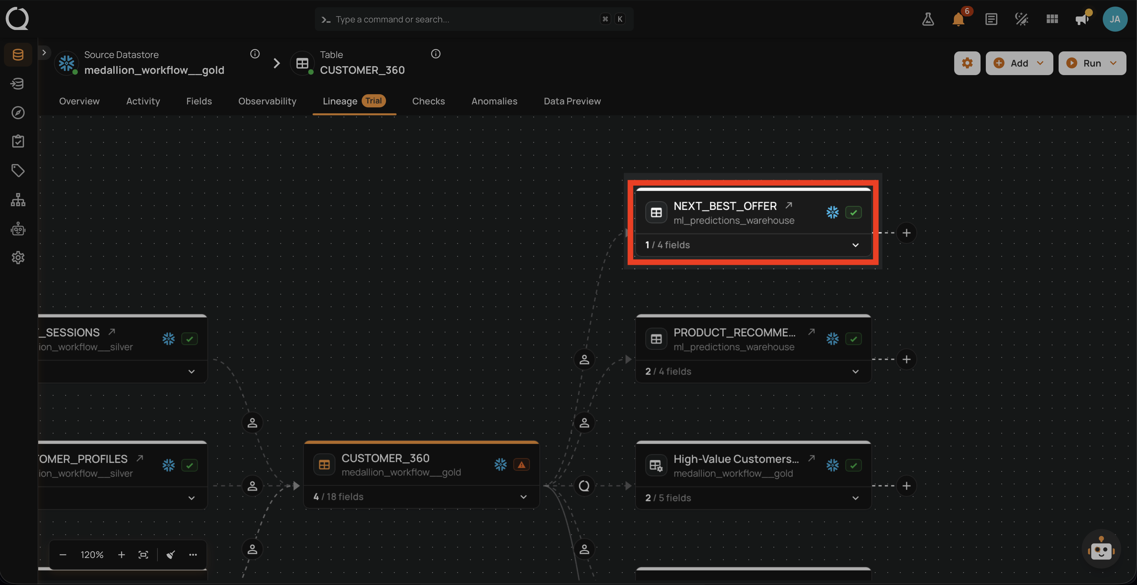Zoom in with the plus button
The height and width of the screenshot is (585, 1137).
(122, 555)
